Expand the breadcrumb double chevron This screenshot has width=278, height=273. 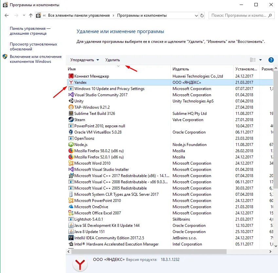pyautogui.click(x=44, y=16)
